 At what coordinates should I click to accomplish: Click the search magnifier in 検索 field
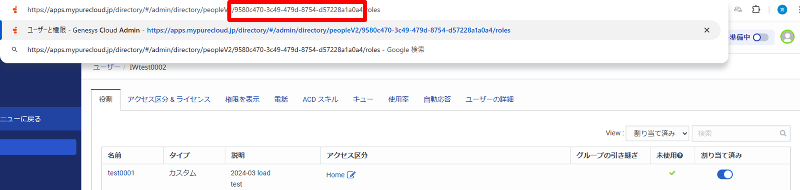click(x=783, y=133)
